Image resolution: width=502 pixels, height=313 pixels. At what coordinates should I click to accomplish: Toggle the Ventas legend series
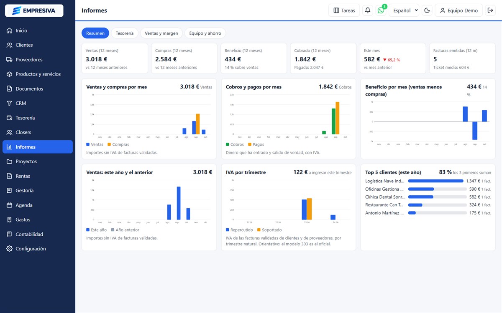95,144
